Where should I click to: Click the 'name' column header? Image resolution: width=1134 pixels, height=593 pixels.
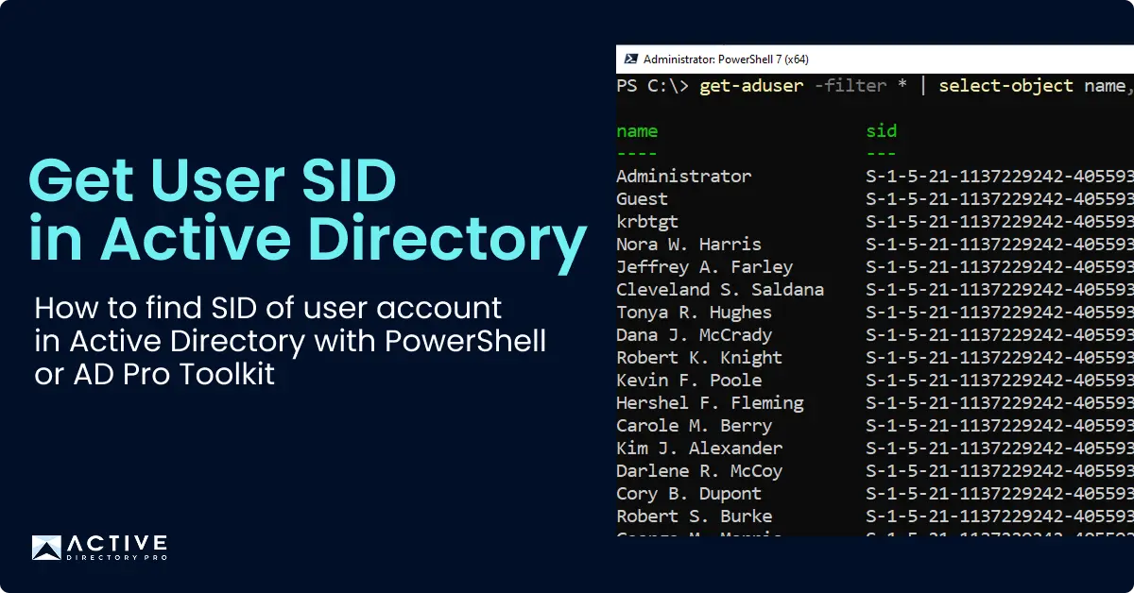pos(637,131)
